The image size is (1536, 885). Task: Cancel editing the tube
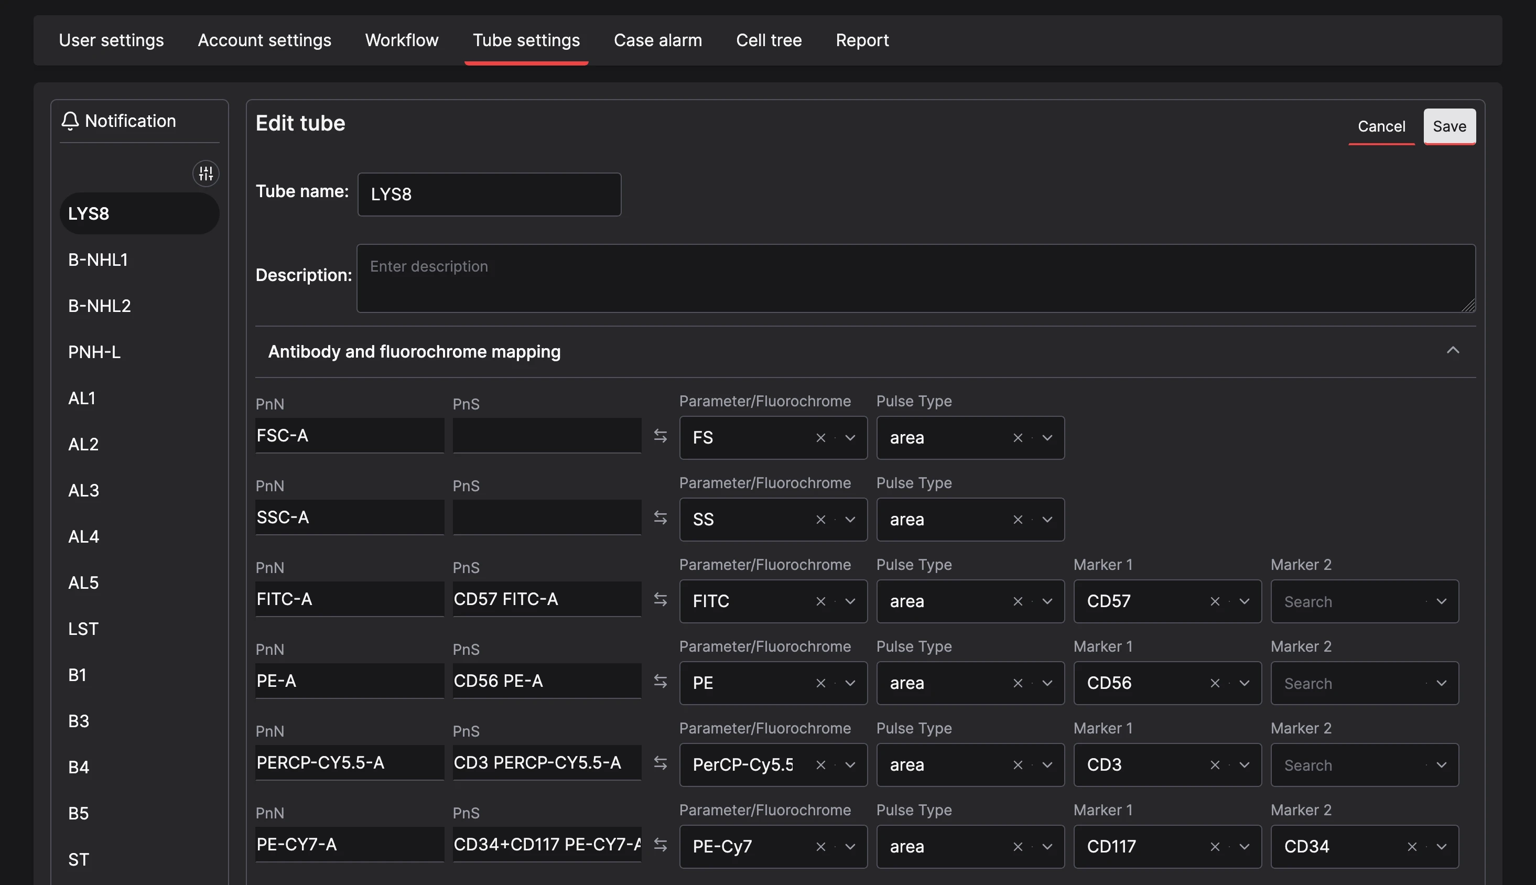(x=1381, y=126)
